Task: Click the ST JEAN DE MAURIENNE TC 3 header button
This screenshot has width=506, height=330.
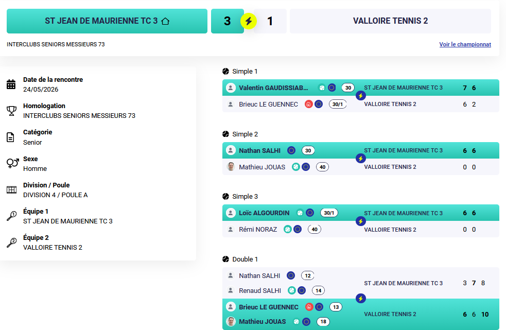Action: 107,21
